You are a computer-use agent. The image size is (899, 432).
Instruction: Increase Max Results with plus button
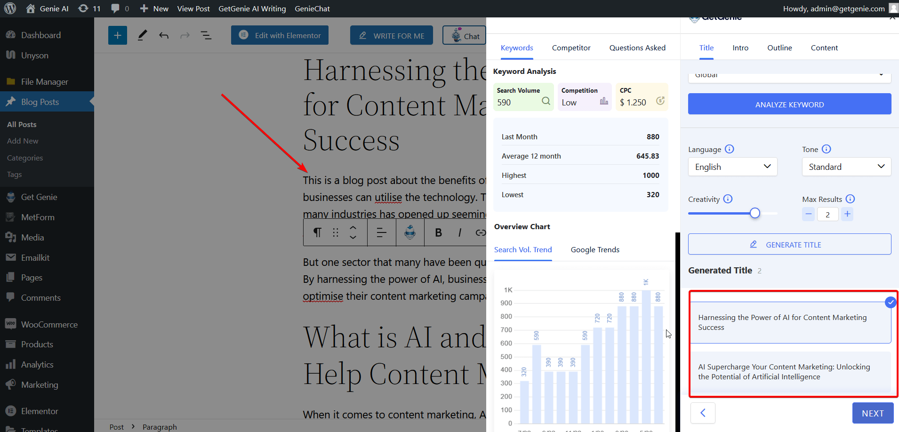click(x=847, y=214)
